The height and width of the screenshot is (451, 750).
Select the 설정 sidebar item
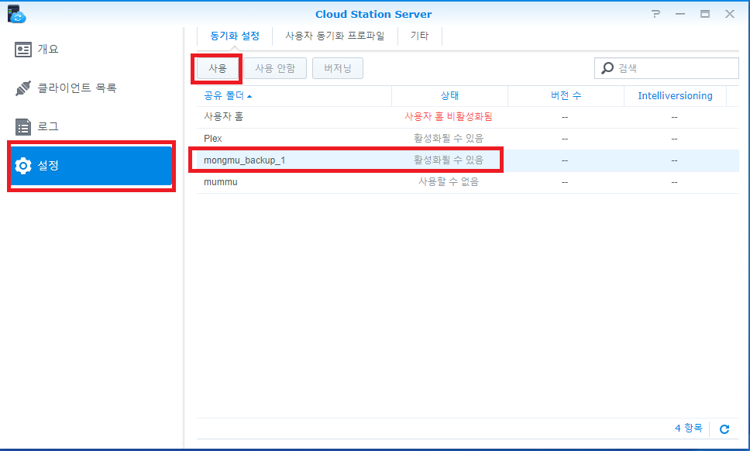click(91, 166)
